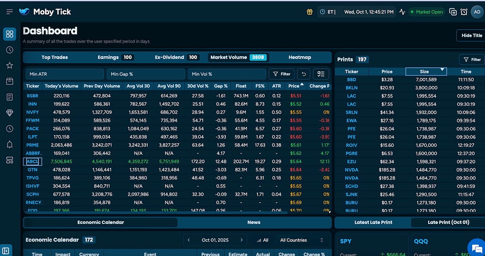Switch to the Earnings tab

point(116,57)
